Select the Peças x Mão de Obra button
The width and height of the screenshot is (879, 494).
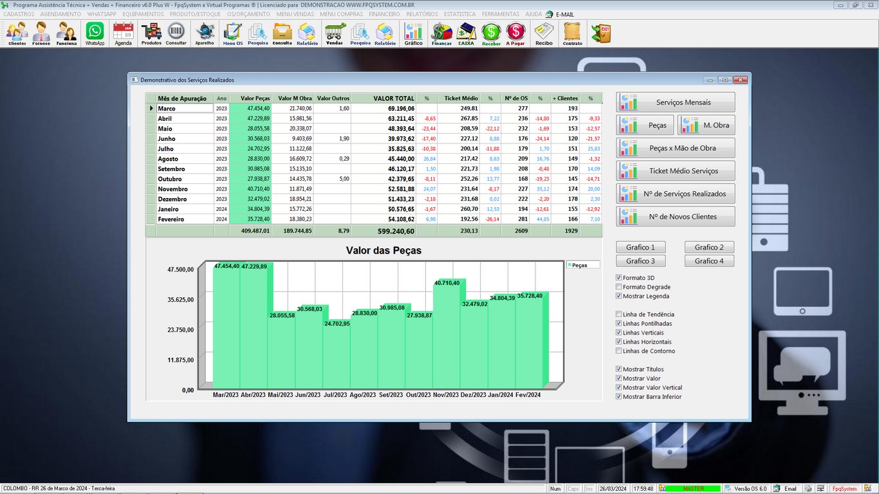tap(675, 148)
